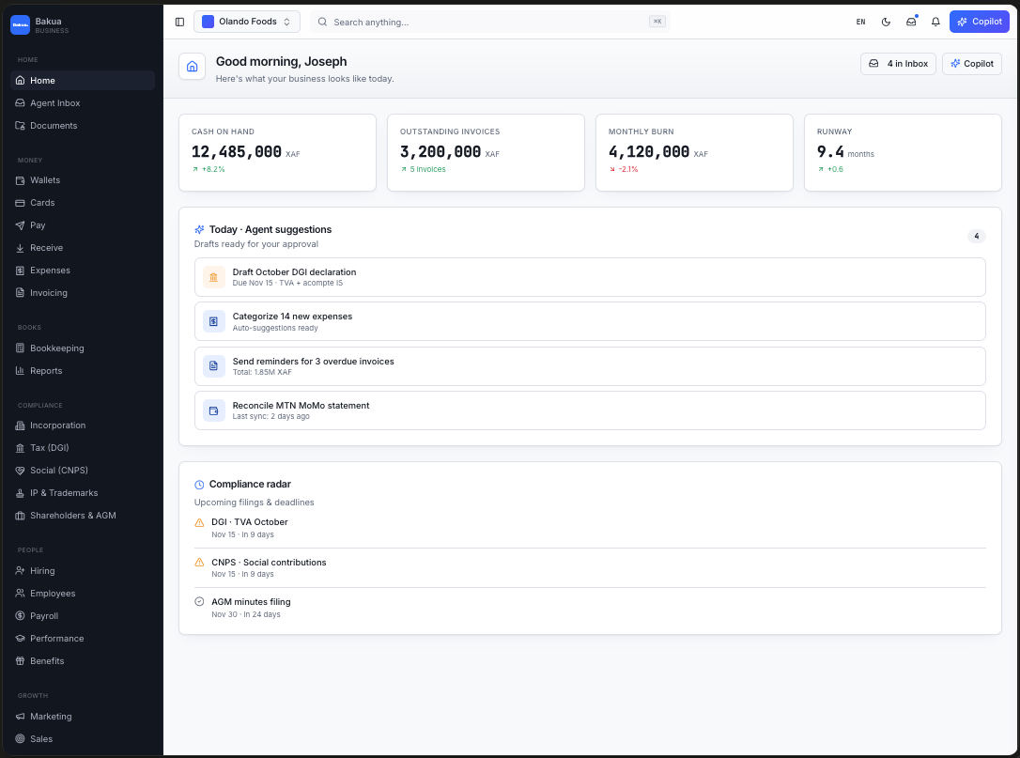Open IP & Trademarks in the sidebar
1020x758 pixels.
[83, 493]
